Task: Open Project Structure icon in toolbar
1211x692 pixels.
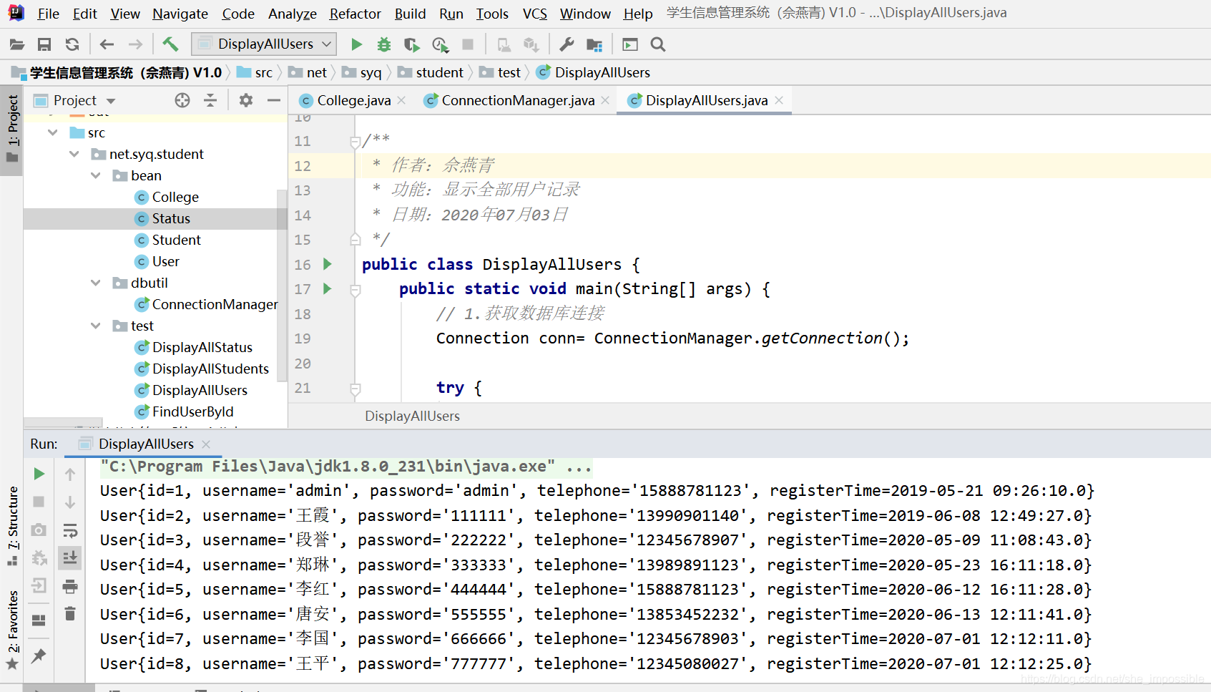Action: click(594, 44)
